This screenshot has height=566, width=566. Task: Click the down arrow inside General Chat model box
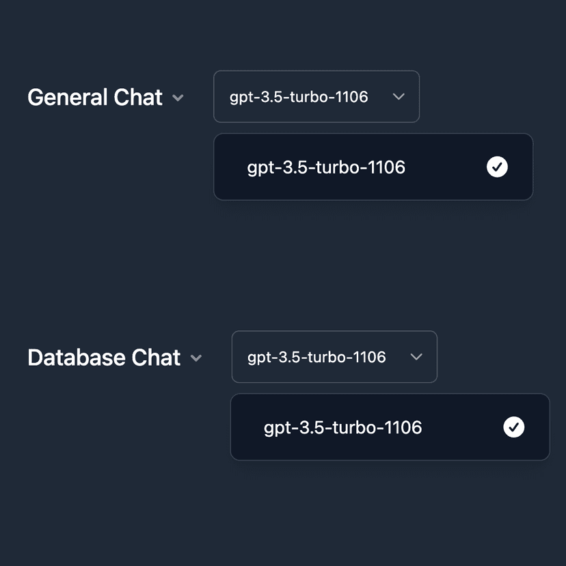(x=399, y=97)
